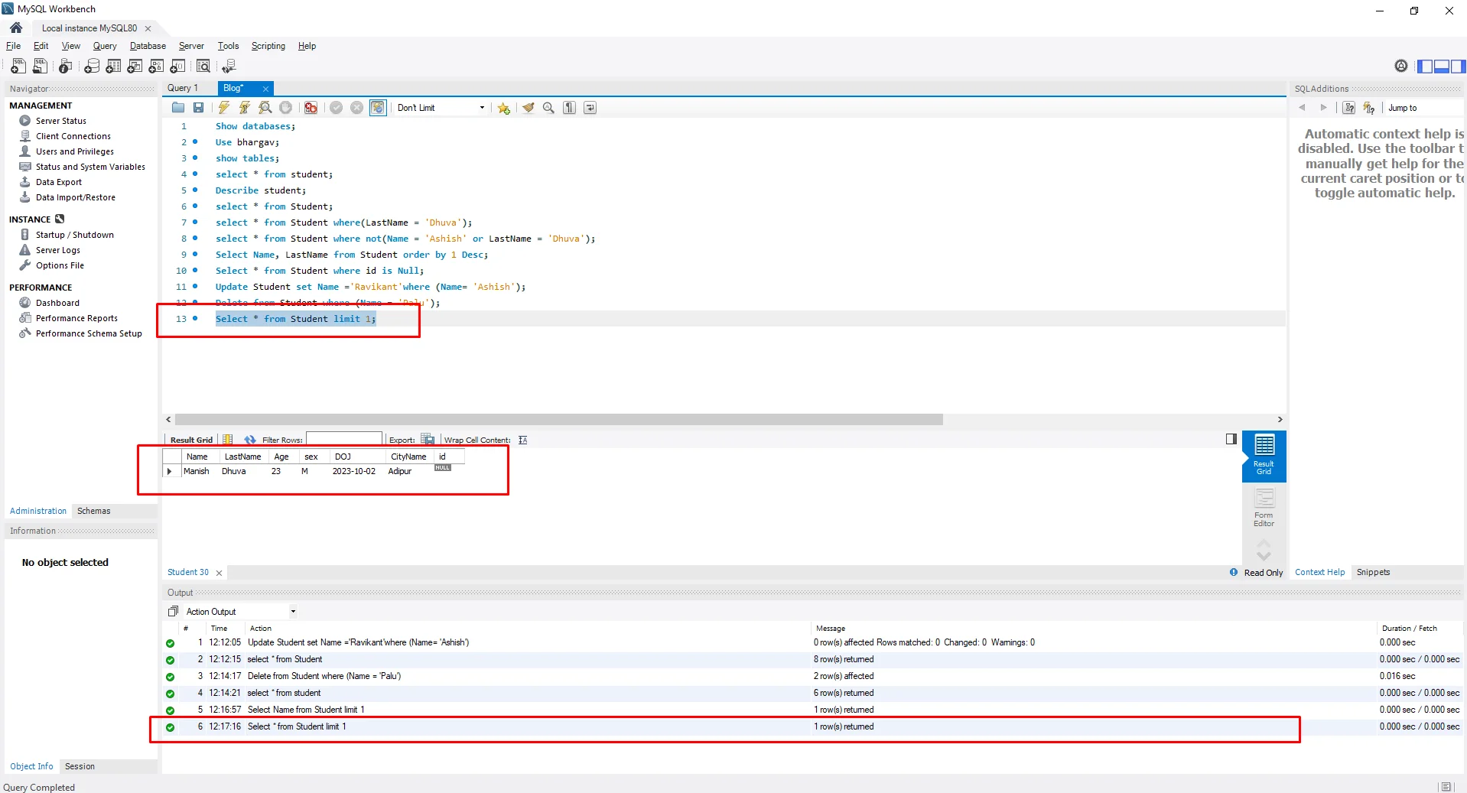Open a new SQL tab icon
The width and height of the screenshot is (1467, 793).
coord(18,67)
